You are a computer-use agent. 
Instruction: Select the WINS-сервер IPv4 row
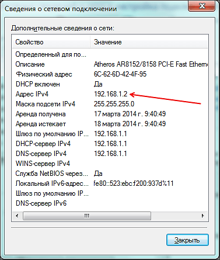110,164
